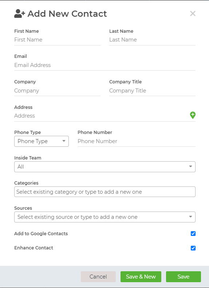The image size is (209, 288).
Task: Open the Sources dropdown list
Action: [x=105, y=217]
